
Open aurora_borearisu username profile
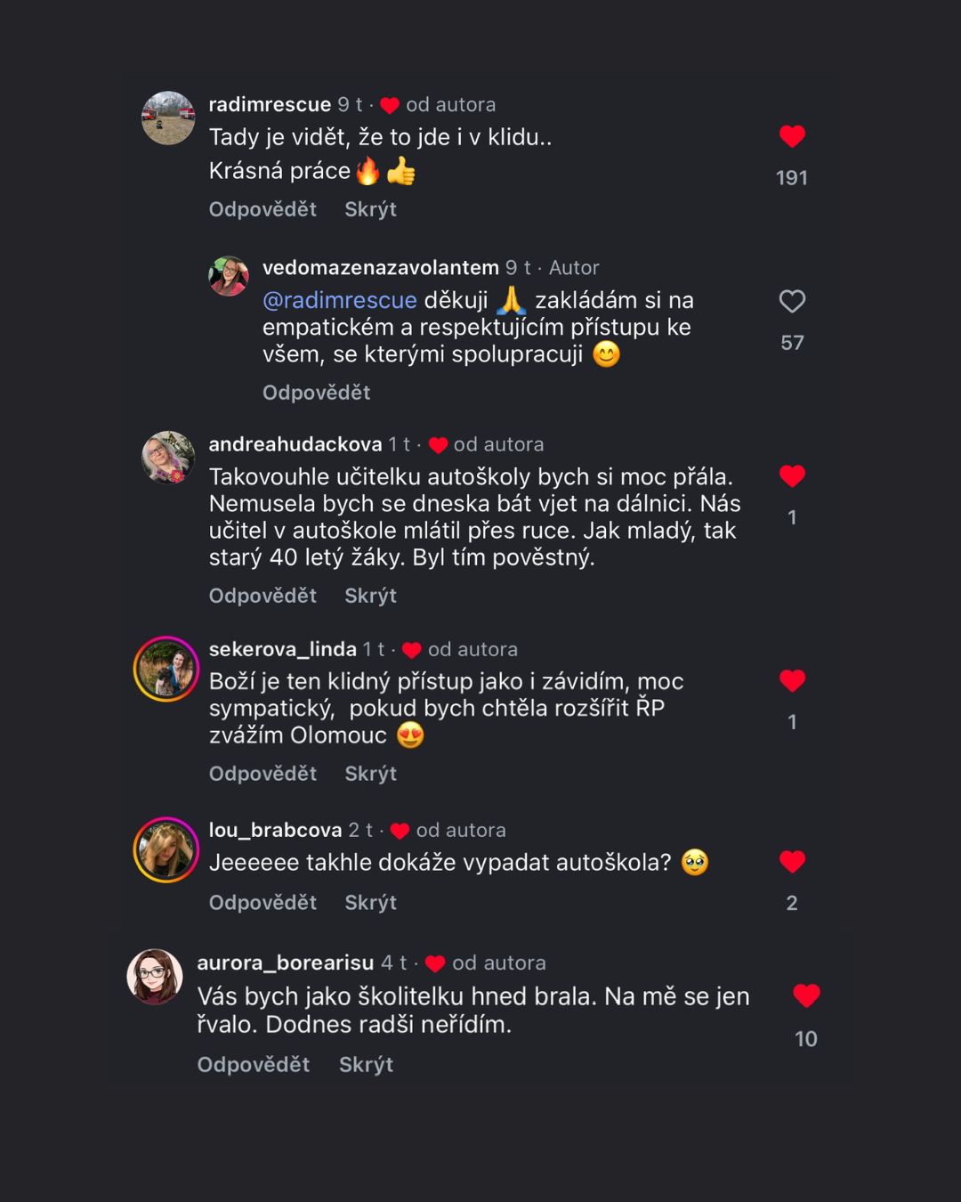coord(285,963)
